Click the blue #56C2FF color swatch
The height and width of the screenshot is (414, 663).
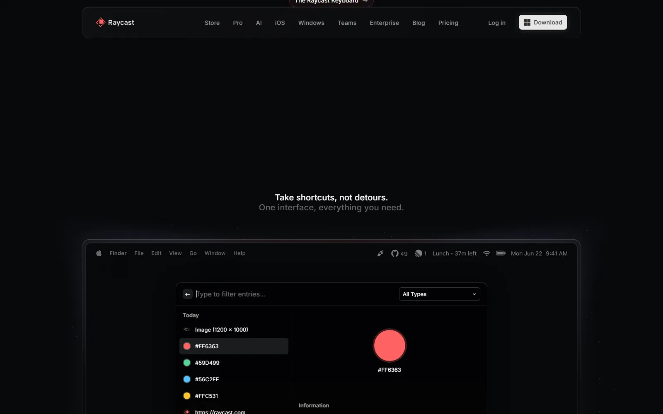point(187,379)
